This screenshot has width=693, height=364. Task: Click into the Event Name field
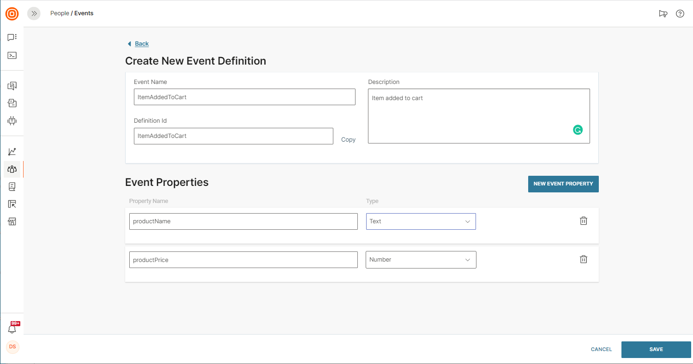click(x=244, y=97)
